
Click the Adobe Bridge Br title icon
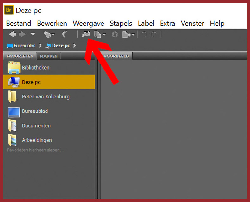(9, 10)
